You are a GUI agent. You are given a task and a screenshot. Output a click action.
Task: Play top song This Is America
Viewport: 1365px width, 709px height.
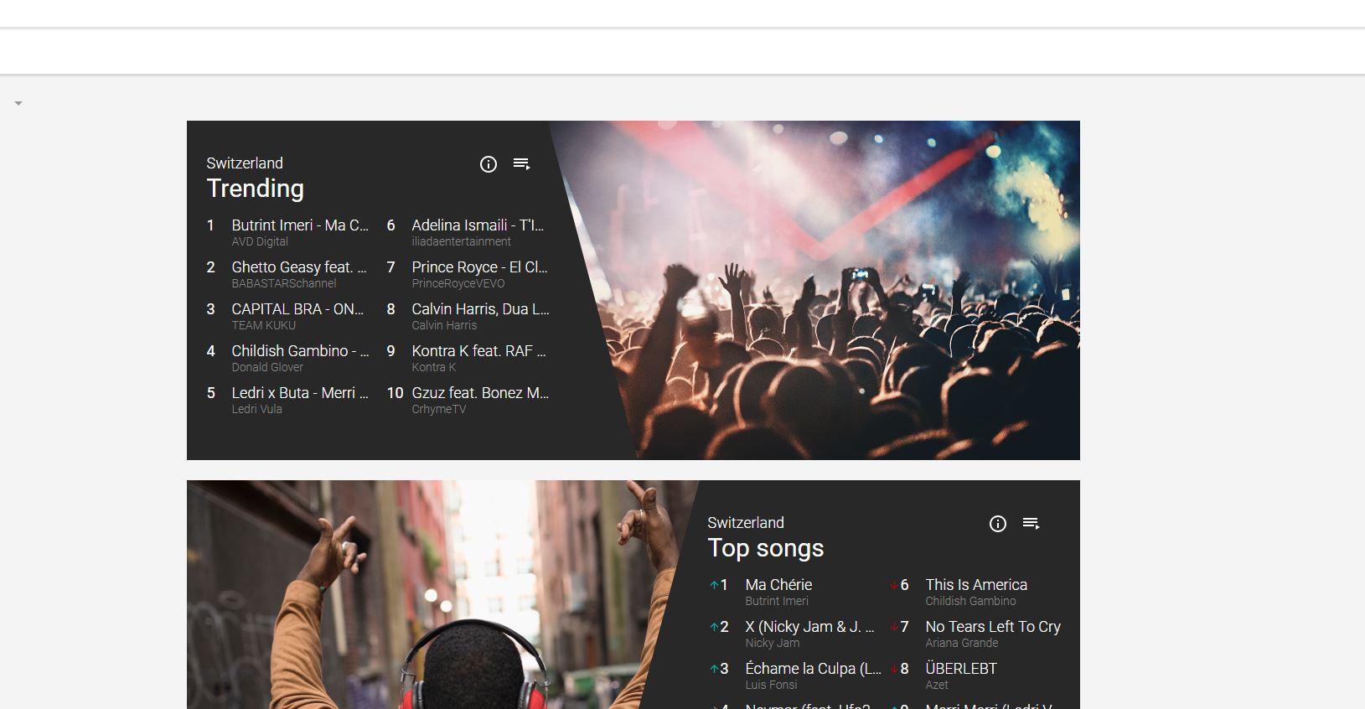[976, 585]
